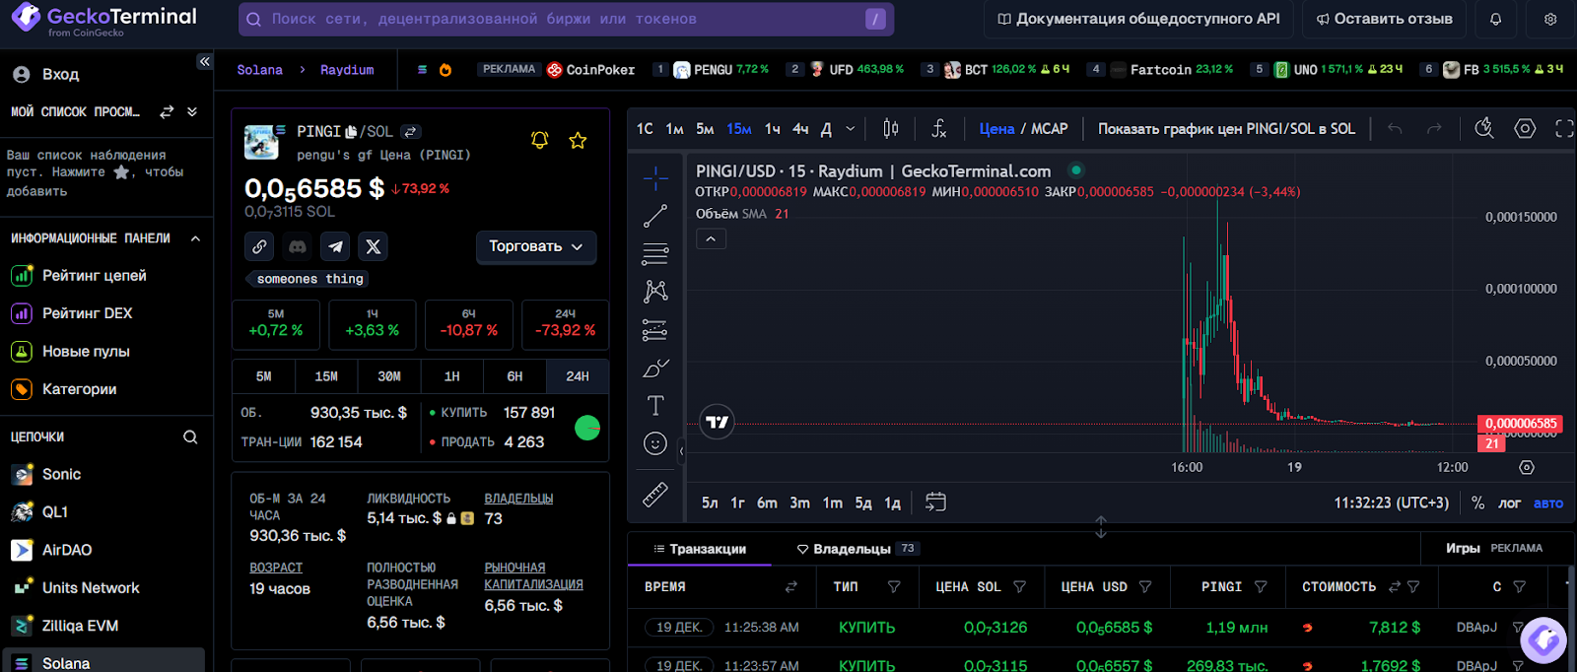
Task: Open the indicators fx button
Action: pyautogui.click(x=938, y=129)
